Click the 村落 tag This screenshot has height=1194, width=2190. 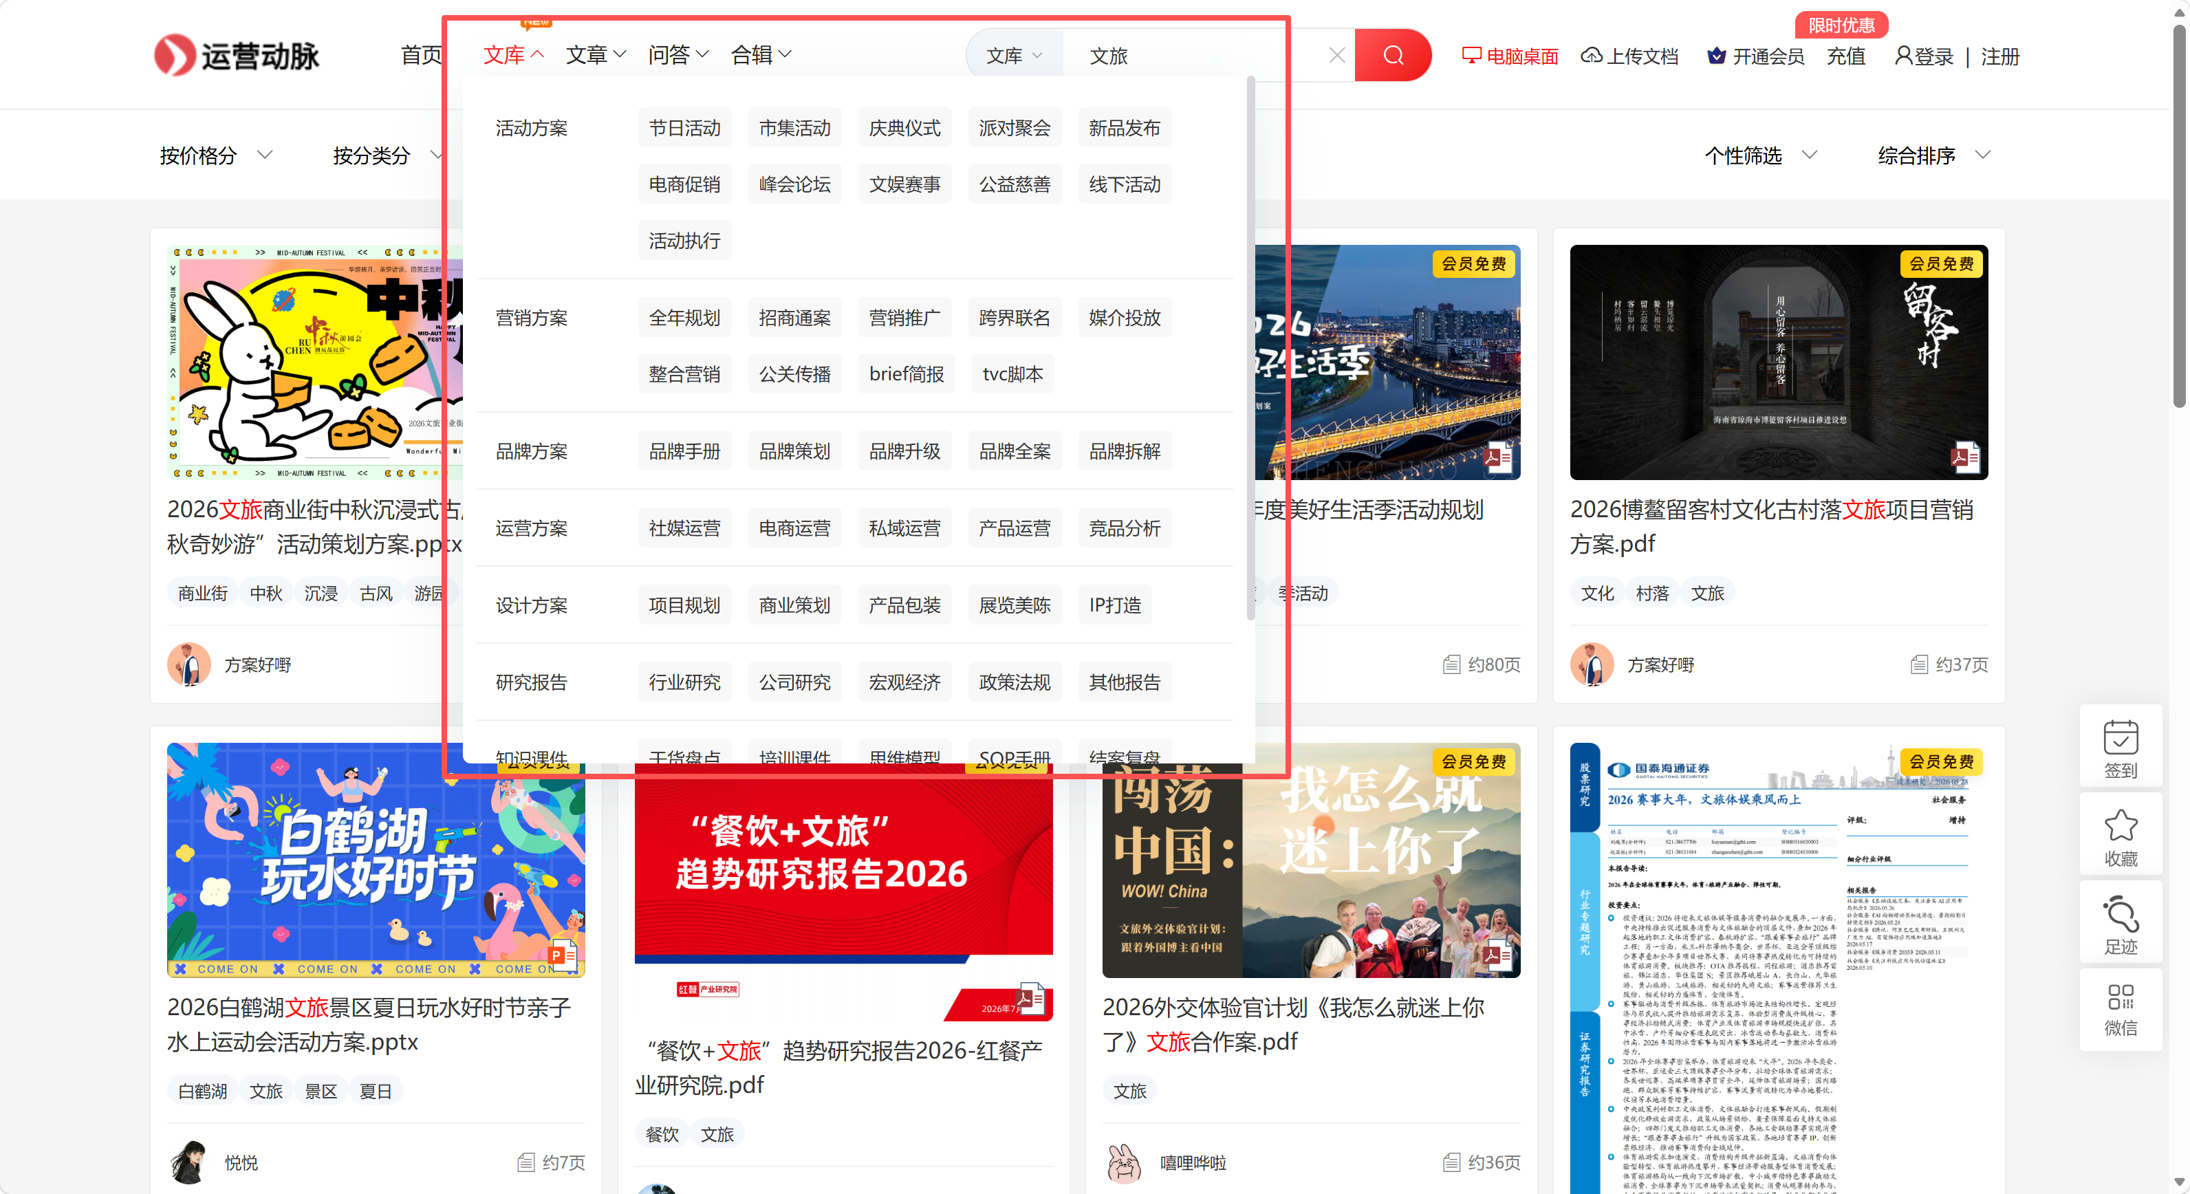click(1652, 593)
